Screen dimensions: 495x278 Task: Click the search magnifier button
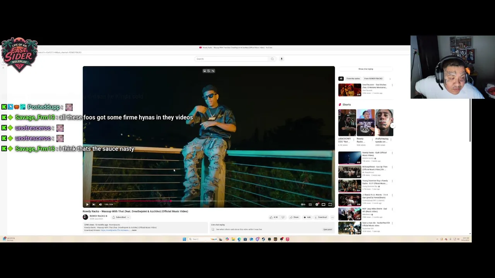(272, 59)
